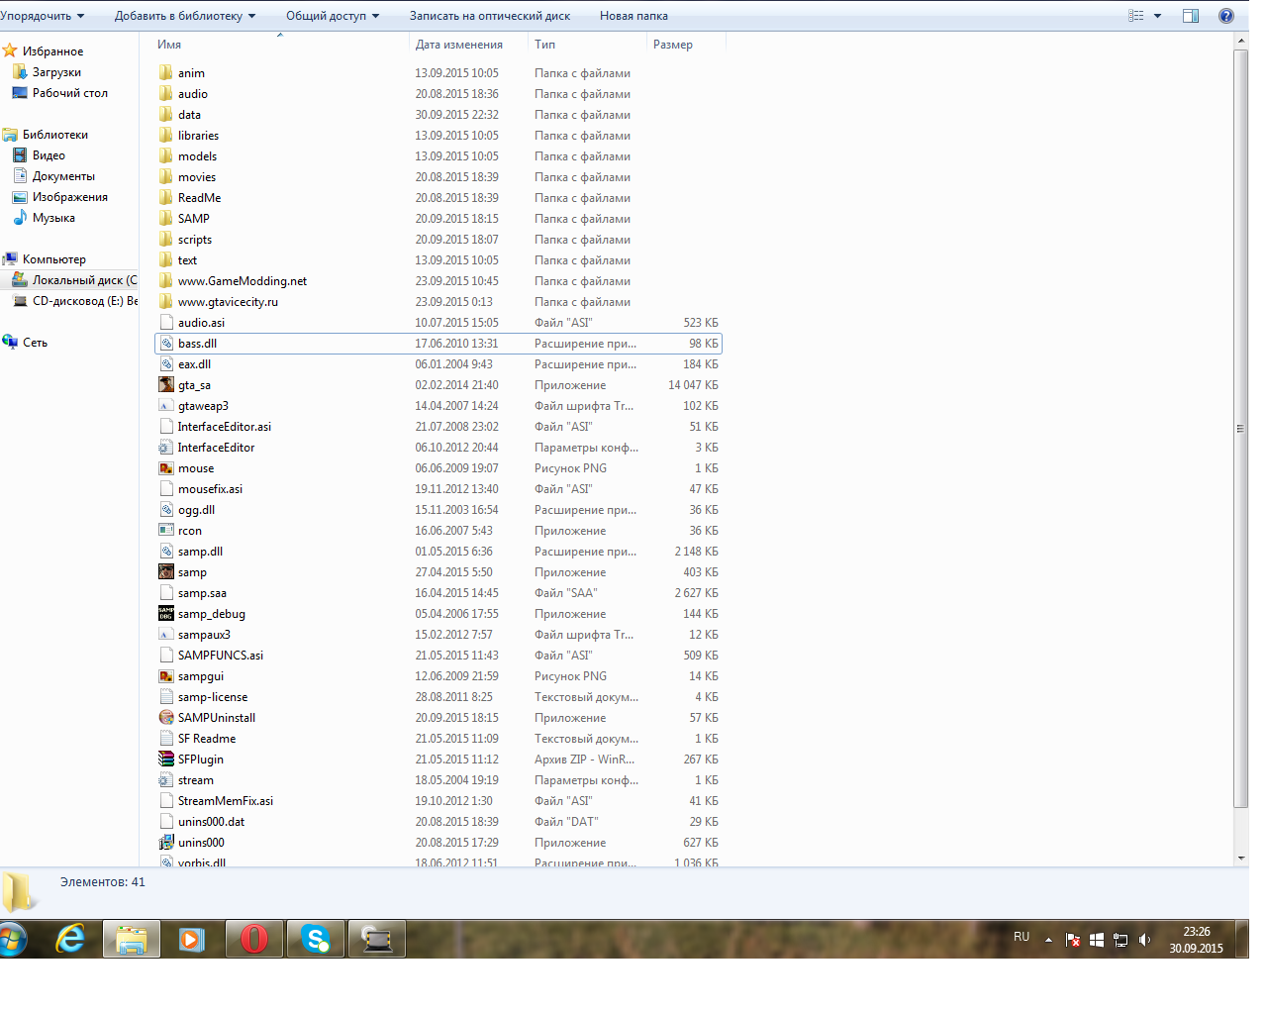Open the help question mark icon
Image resolution: width=1267 pixels, height=1014 pixels.
pyautogui.click(x=1226, y=16)
